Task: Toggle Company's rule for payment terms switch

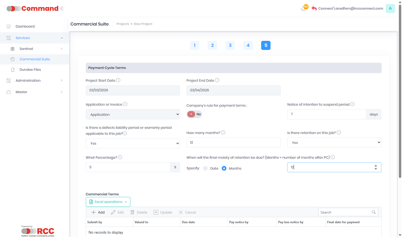Action: 194,114
